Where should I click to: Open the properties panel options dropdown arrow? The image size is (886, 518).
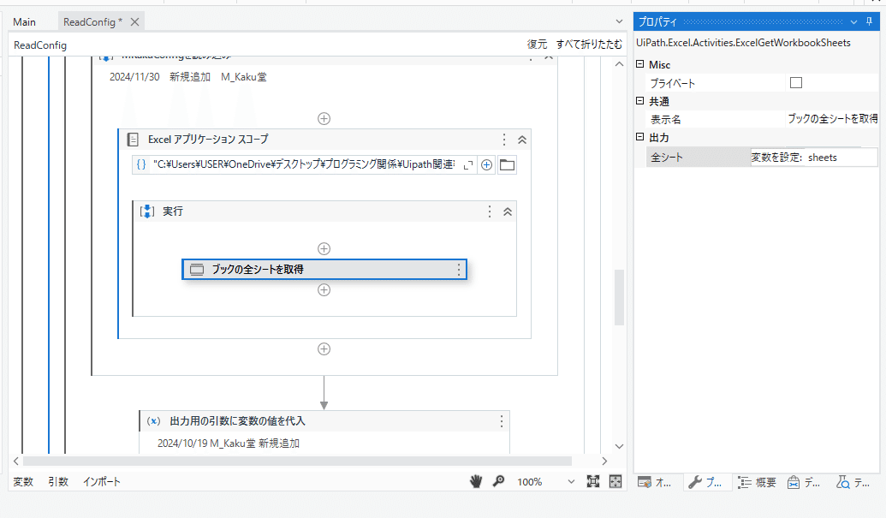(853, 22)
